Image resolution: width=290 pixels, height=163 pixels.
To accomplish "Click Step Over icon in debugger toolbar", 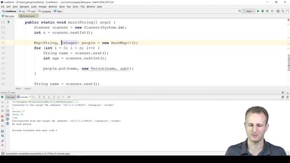I will coord(39,97).
